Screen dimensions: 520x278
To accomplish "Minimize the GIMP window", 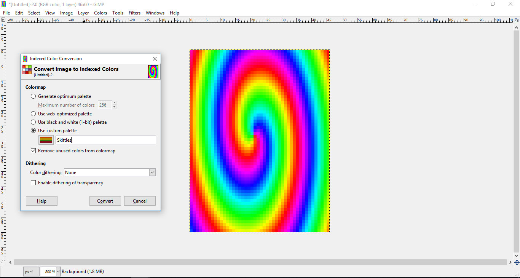I will pos(476,4).
